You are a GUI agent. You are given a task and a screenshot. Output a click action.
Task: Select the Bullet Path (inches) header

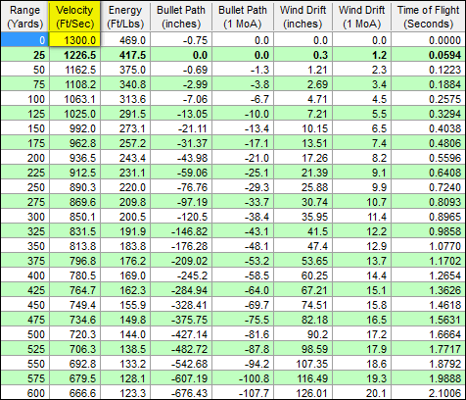tap(181, 17)
